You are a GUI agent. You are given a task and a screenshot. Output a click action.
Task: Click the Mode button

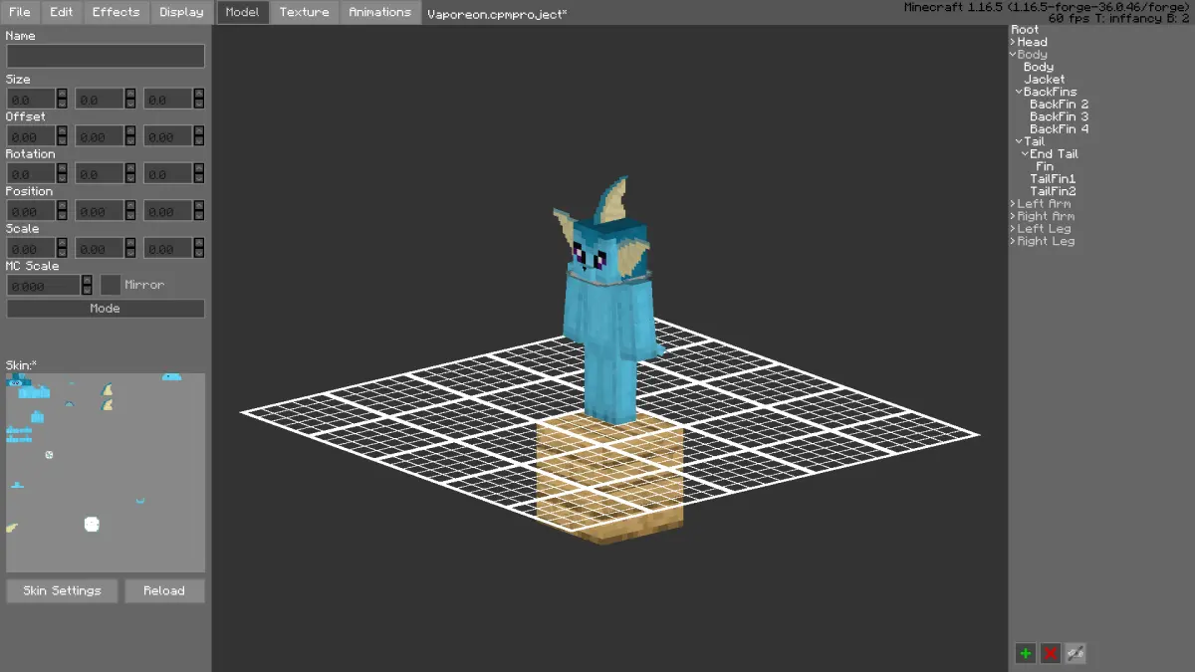(106, 309)
